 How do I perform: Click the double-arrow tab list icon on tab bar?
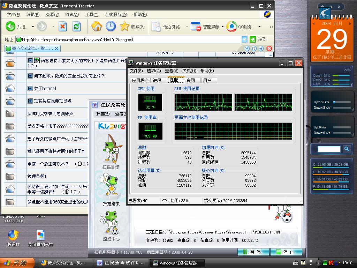click(x=247, y=48)
